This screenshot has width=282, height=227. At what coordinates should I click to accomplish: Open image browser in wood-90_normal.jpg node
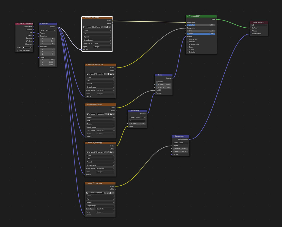(88, 152)
